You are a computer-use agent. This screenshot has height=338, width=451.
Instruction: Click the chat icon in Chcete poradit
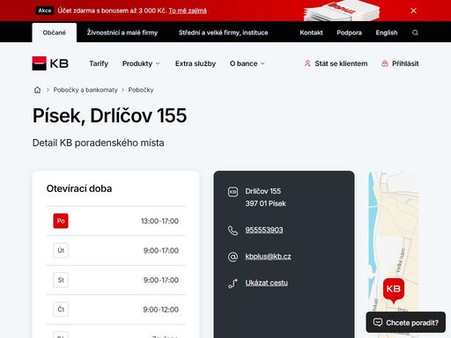coord(378,322)
